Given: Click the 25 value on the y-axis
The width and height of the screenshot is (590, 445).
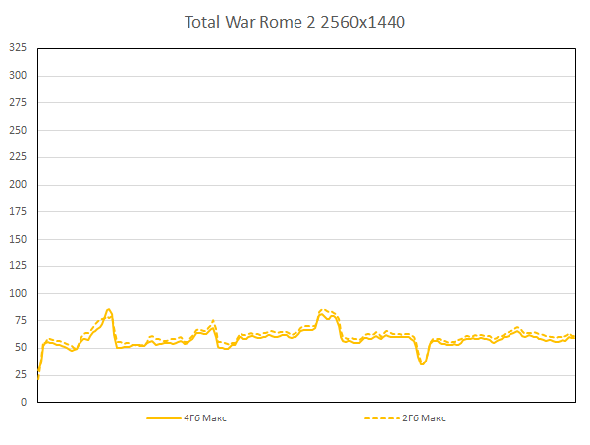Looking at the screenshot, I should 20,374.
